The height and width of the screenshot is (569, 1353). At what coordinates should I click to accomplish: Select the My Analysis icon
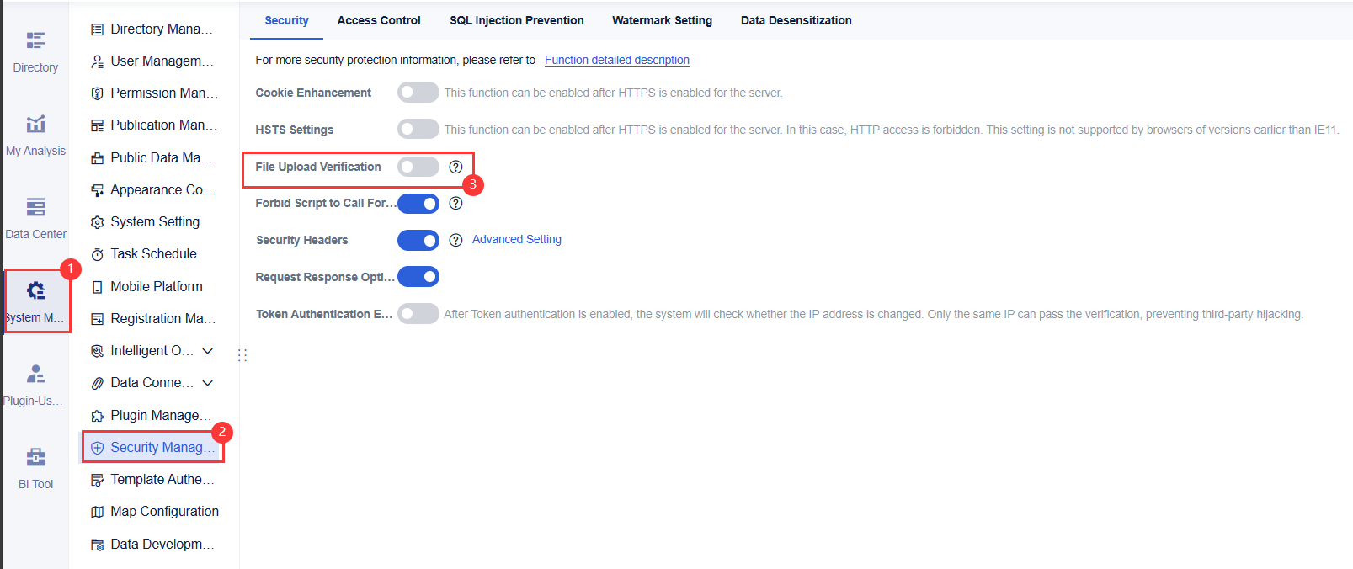point(35,122)
